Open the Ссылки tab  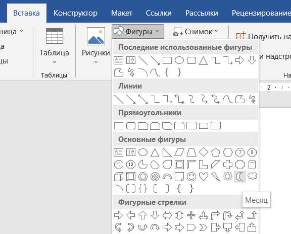coord(159,13)
